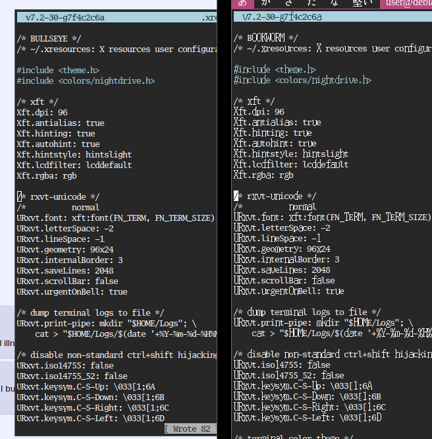Viewport: 432px width, 439px height.
Task: Click 'URxvt.iso14755_52: false' in right terminal
Action: (x=288, y=375)
